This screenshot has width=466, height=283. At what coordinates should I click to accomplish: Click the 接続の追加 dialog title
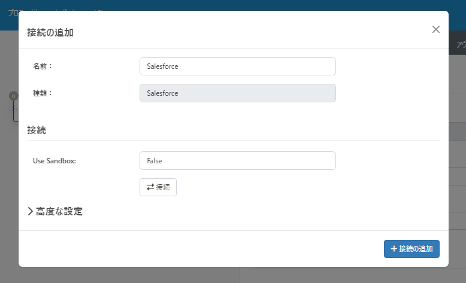pyautogui.click(x=50, y=33)
